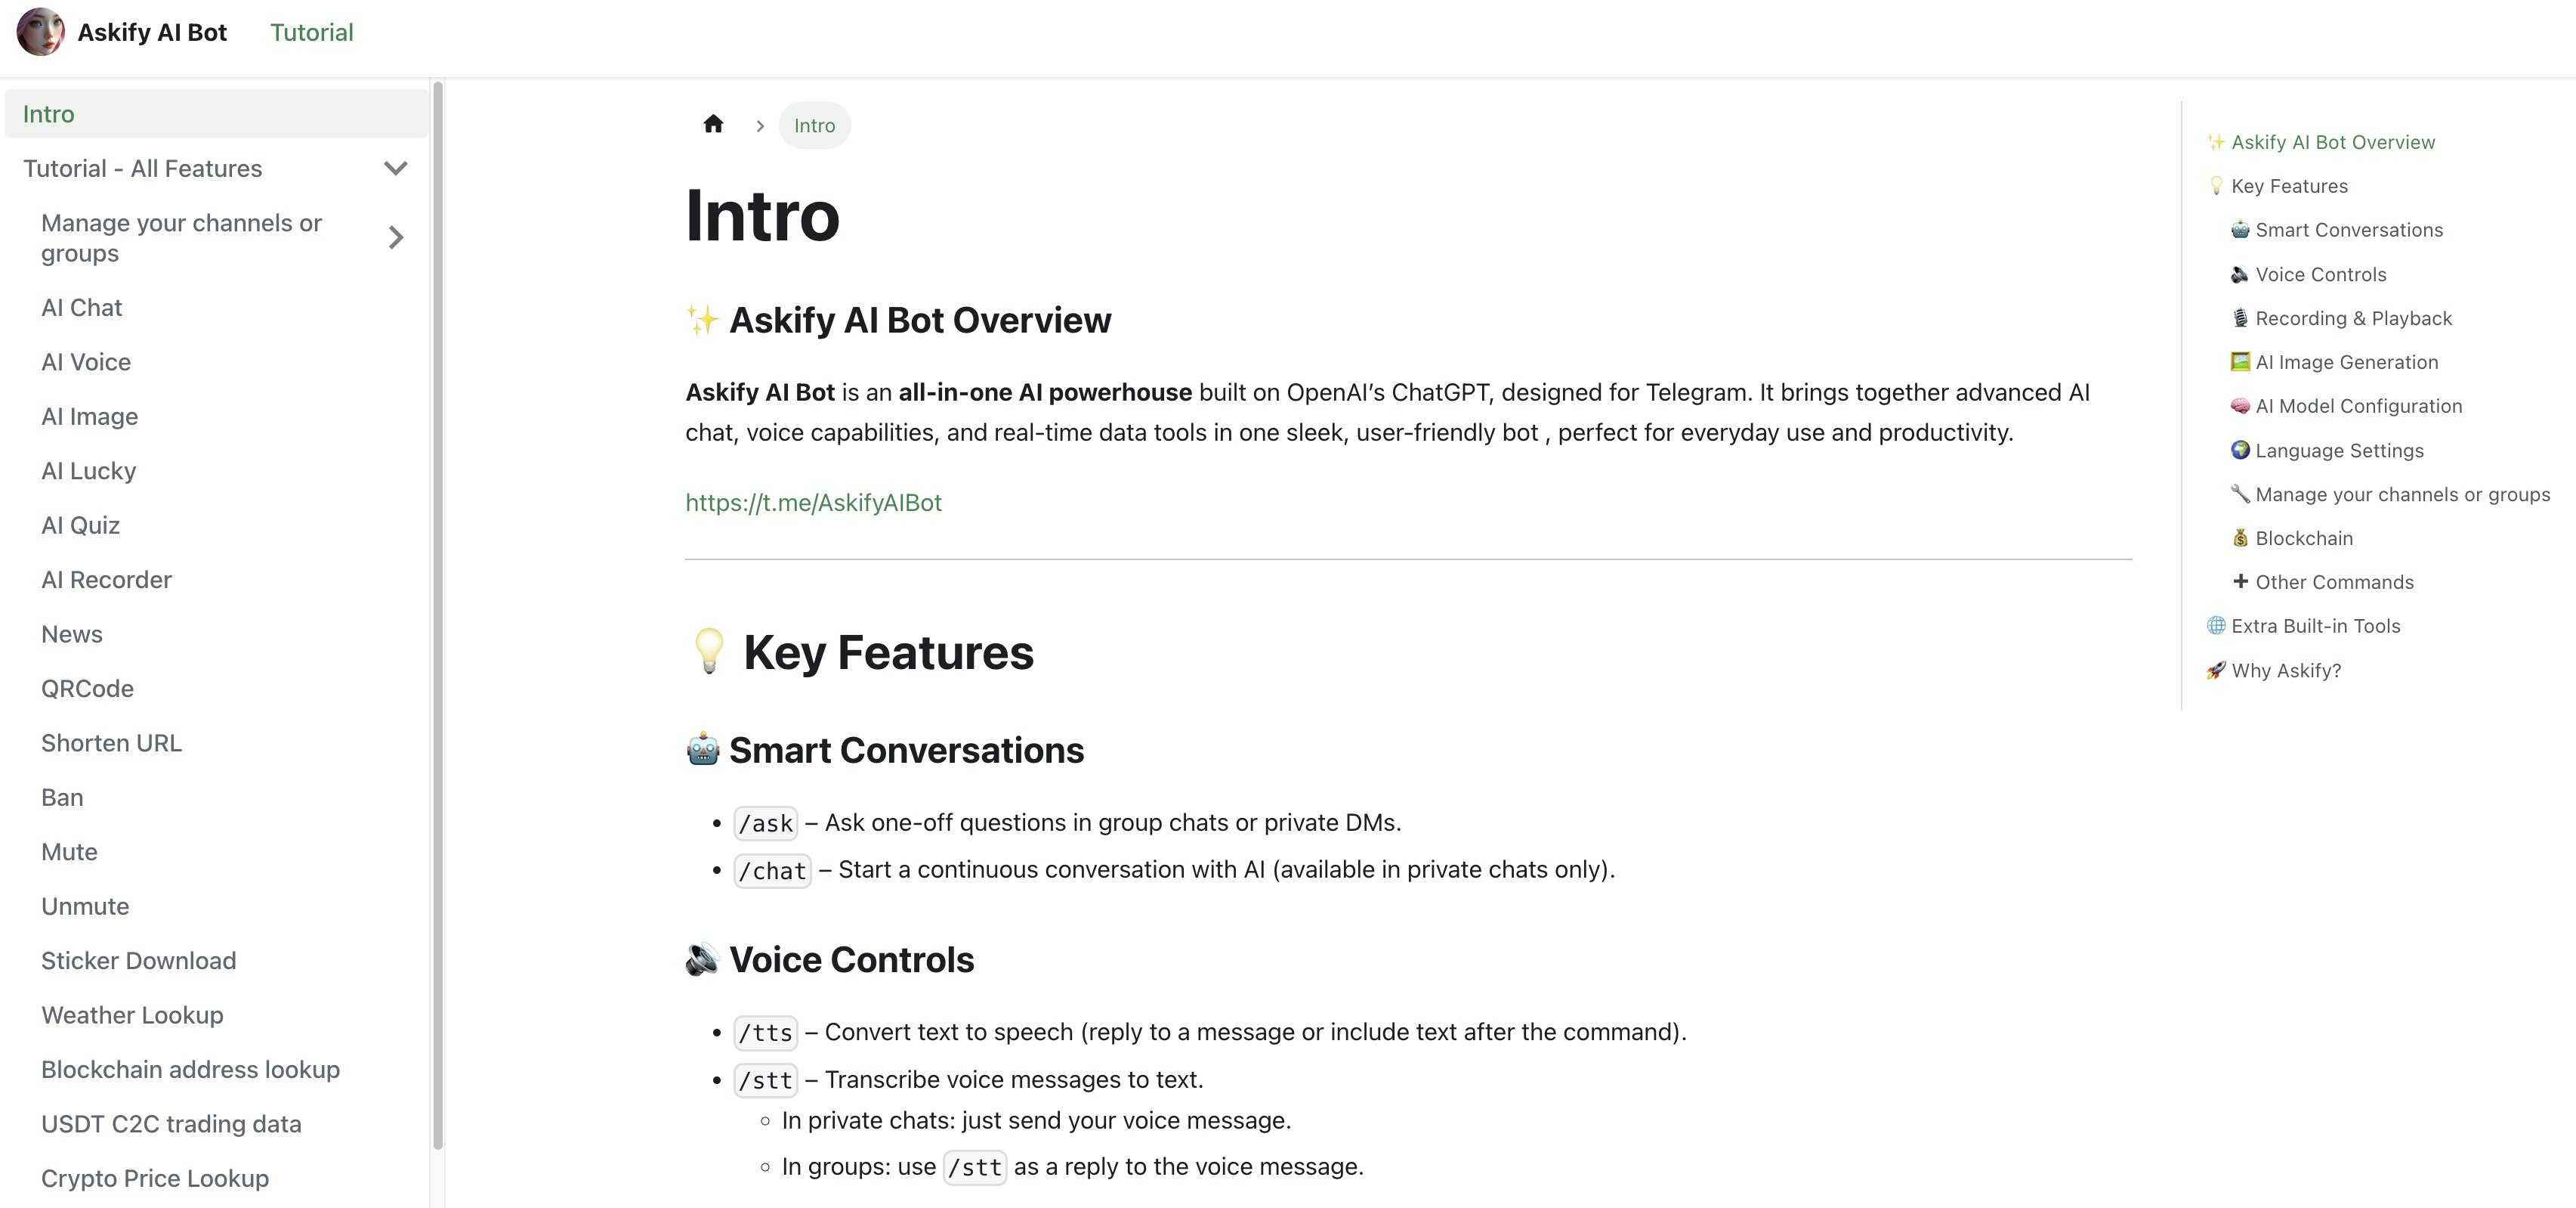
Task: Click the Askify AI Bot avatar logo
Action: point(40,32)
